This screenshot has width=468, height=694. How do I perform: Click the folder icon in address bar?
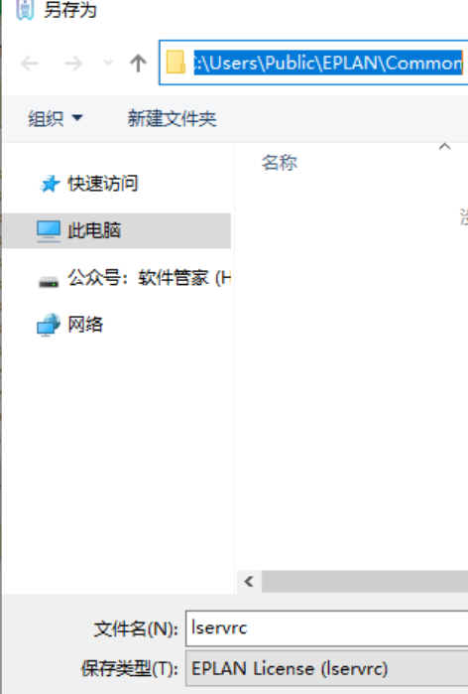tap(175, 63)
